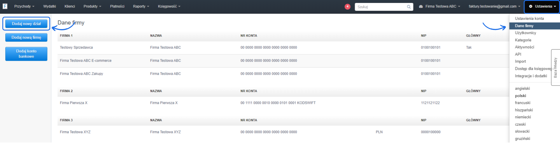
Task: Open the Testowy Sprzedawca department row
Action: (x=76, y=47)
